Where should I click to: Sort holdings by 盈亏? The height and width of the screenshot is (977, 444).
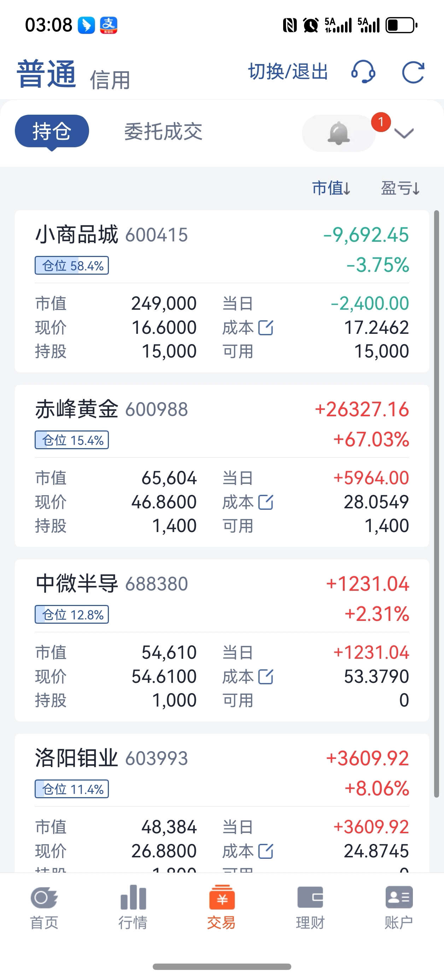[400, 188]
